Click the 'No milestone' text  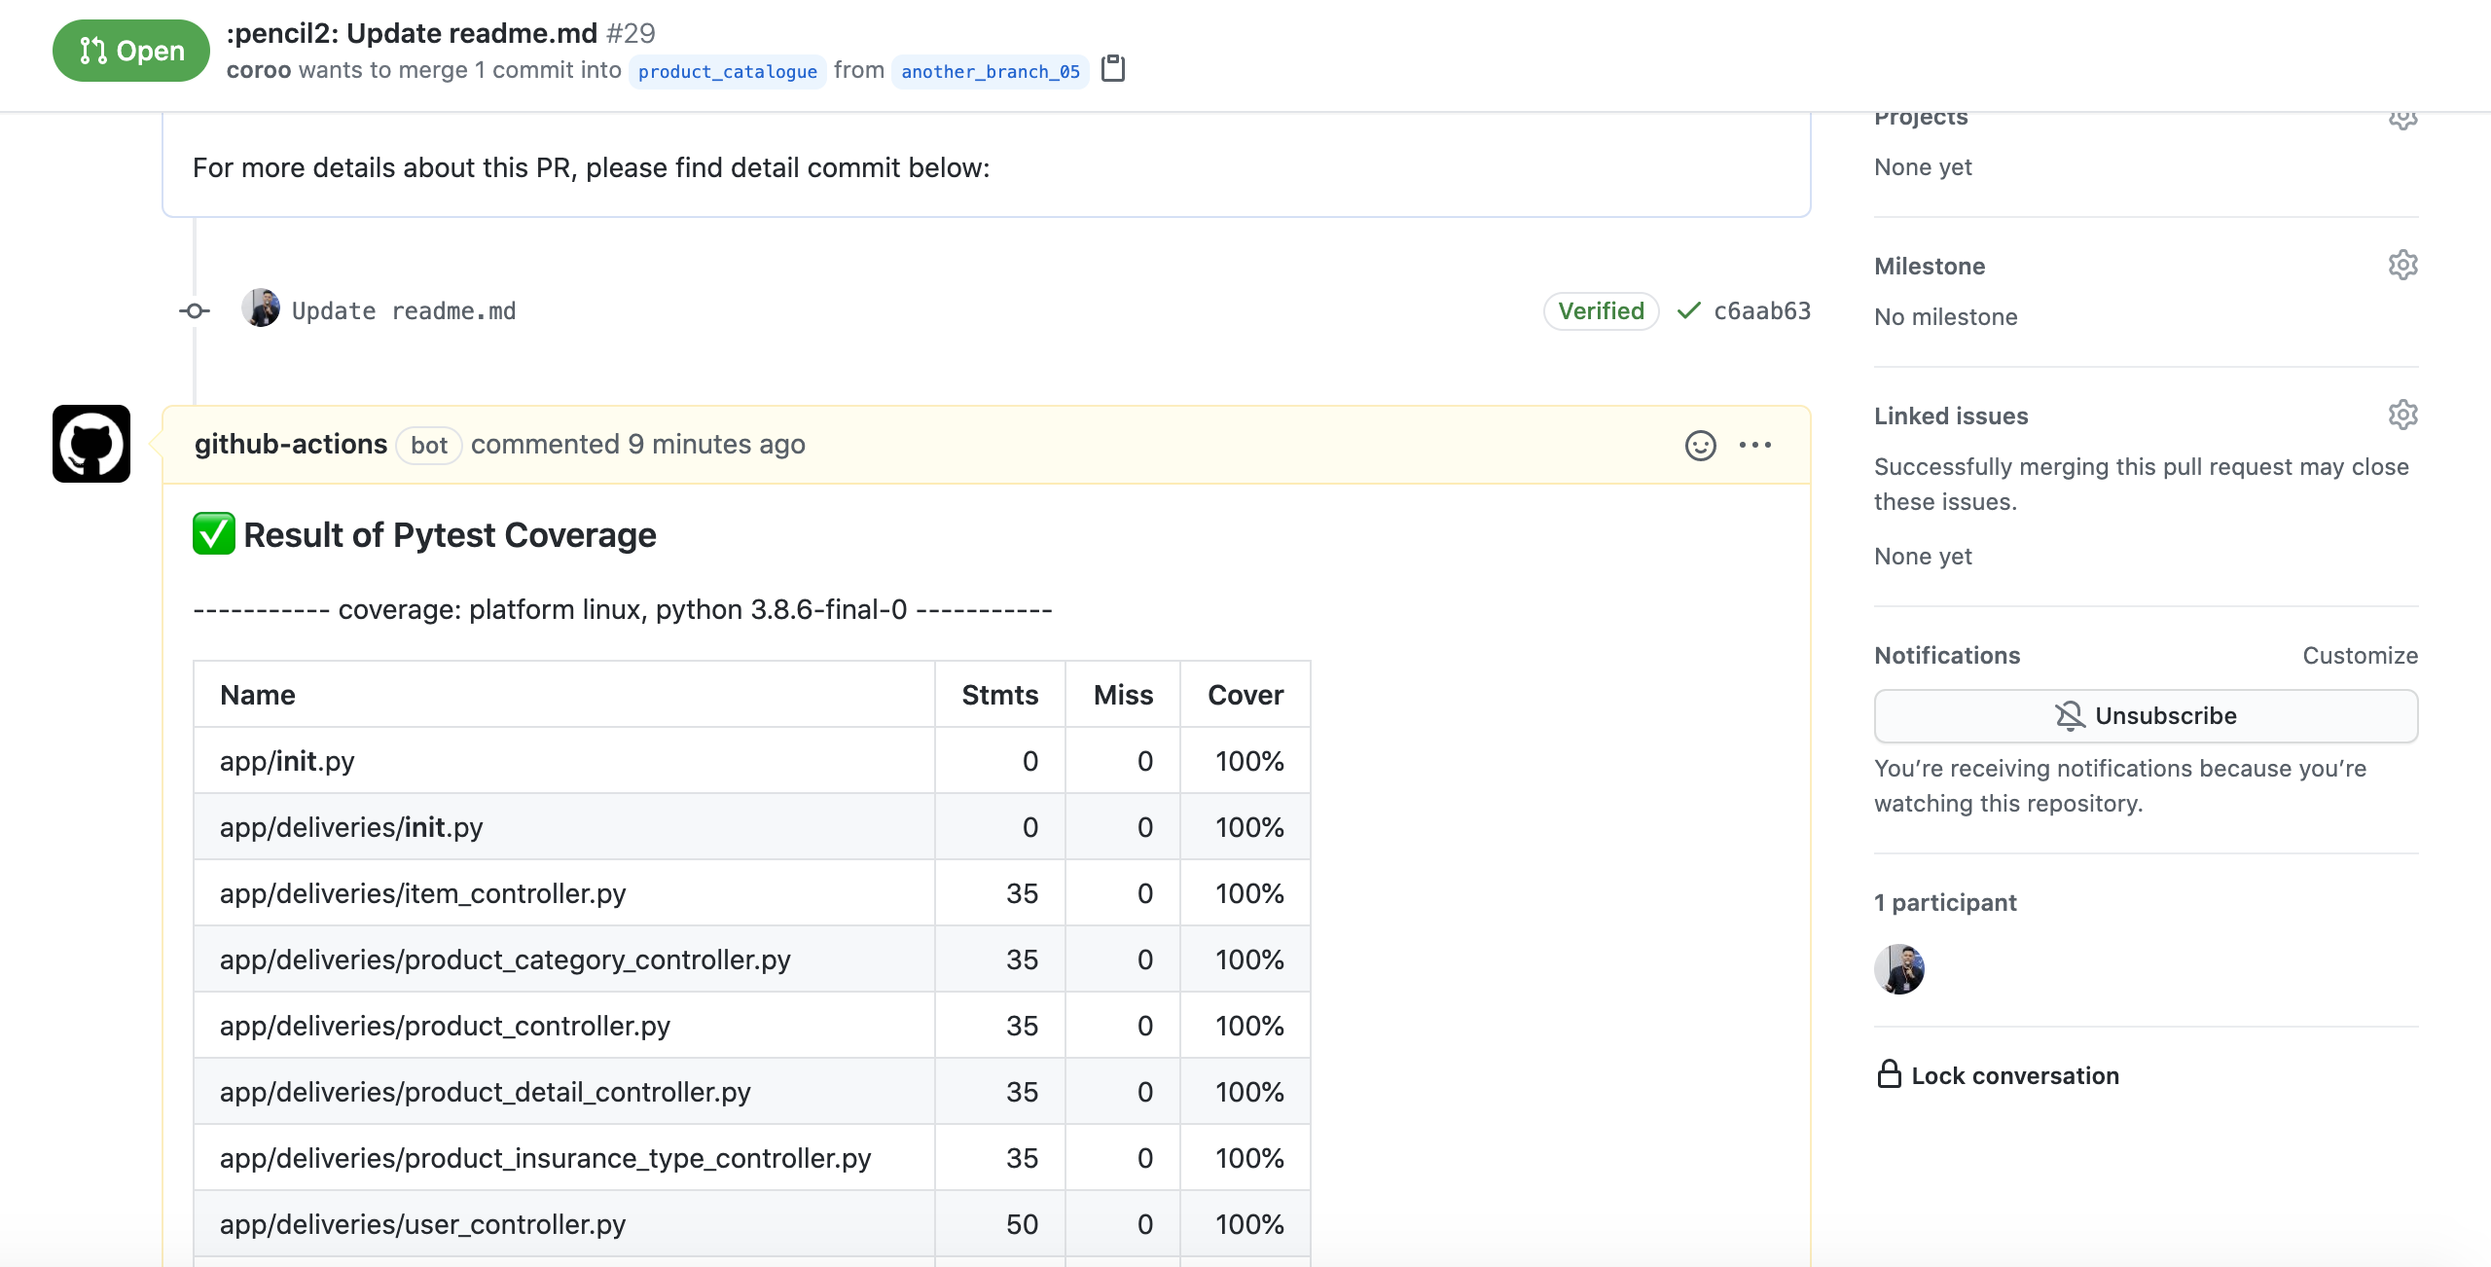pyautogui.click(x=1946, y=316)
